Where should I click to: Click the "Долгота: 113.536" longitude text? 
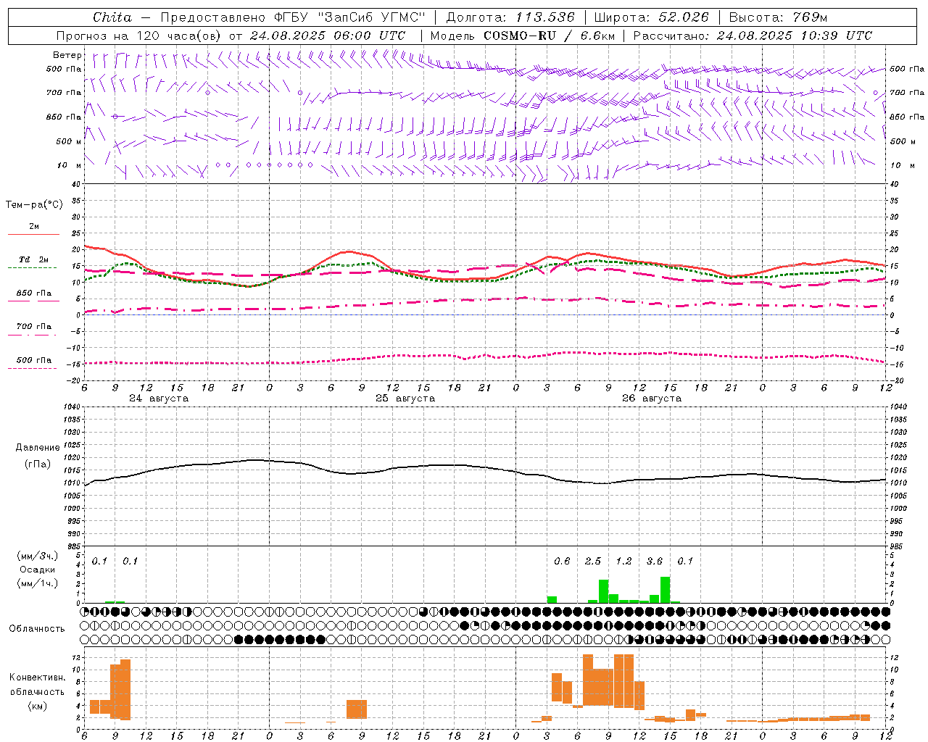tap(510, 17)
